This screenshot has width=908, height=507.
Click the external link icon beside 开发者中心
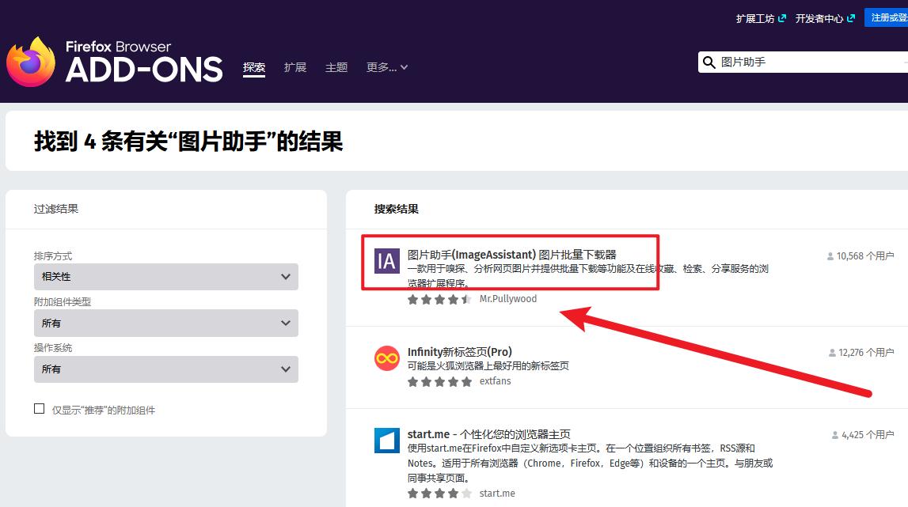point(853,17)
